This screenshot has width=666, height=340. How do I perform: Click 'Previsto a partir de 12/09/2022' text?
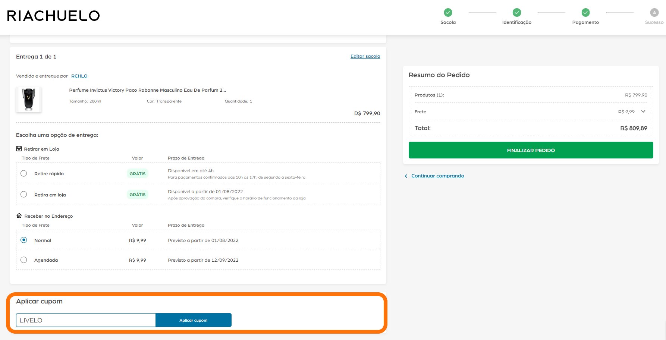203,260
